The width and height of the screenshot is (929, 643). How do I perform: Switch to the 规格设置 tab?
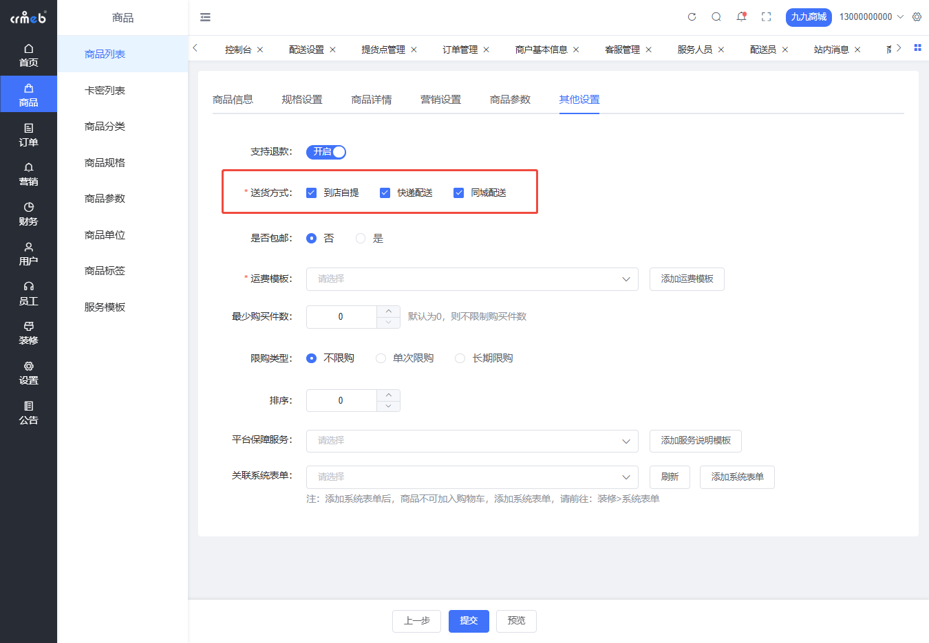(302, 100)
